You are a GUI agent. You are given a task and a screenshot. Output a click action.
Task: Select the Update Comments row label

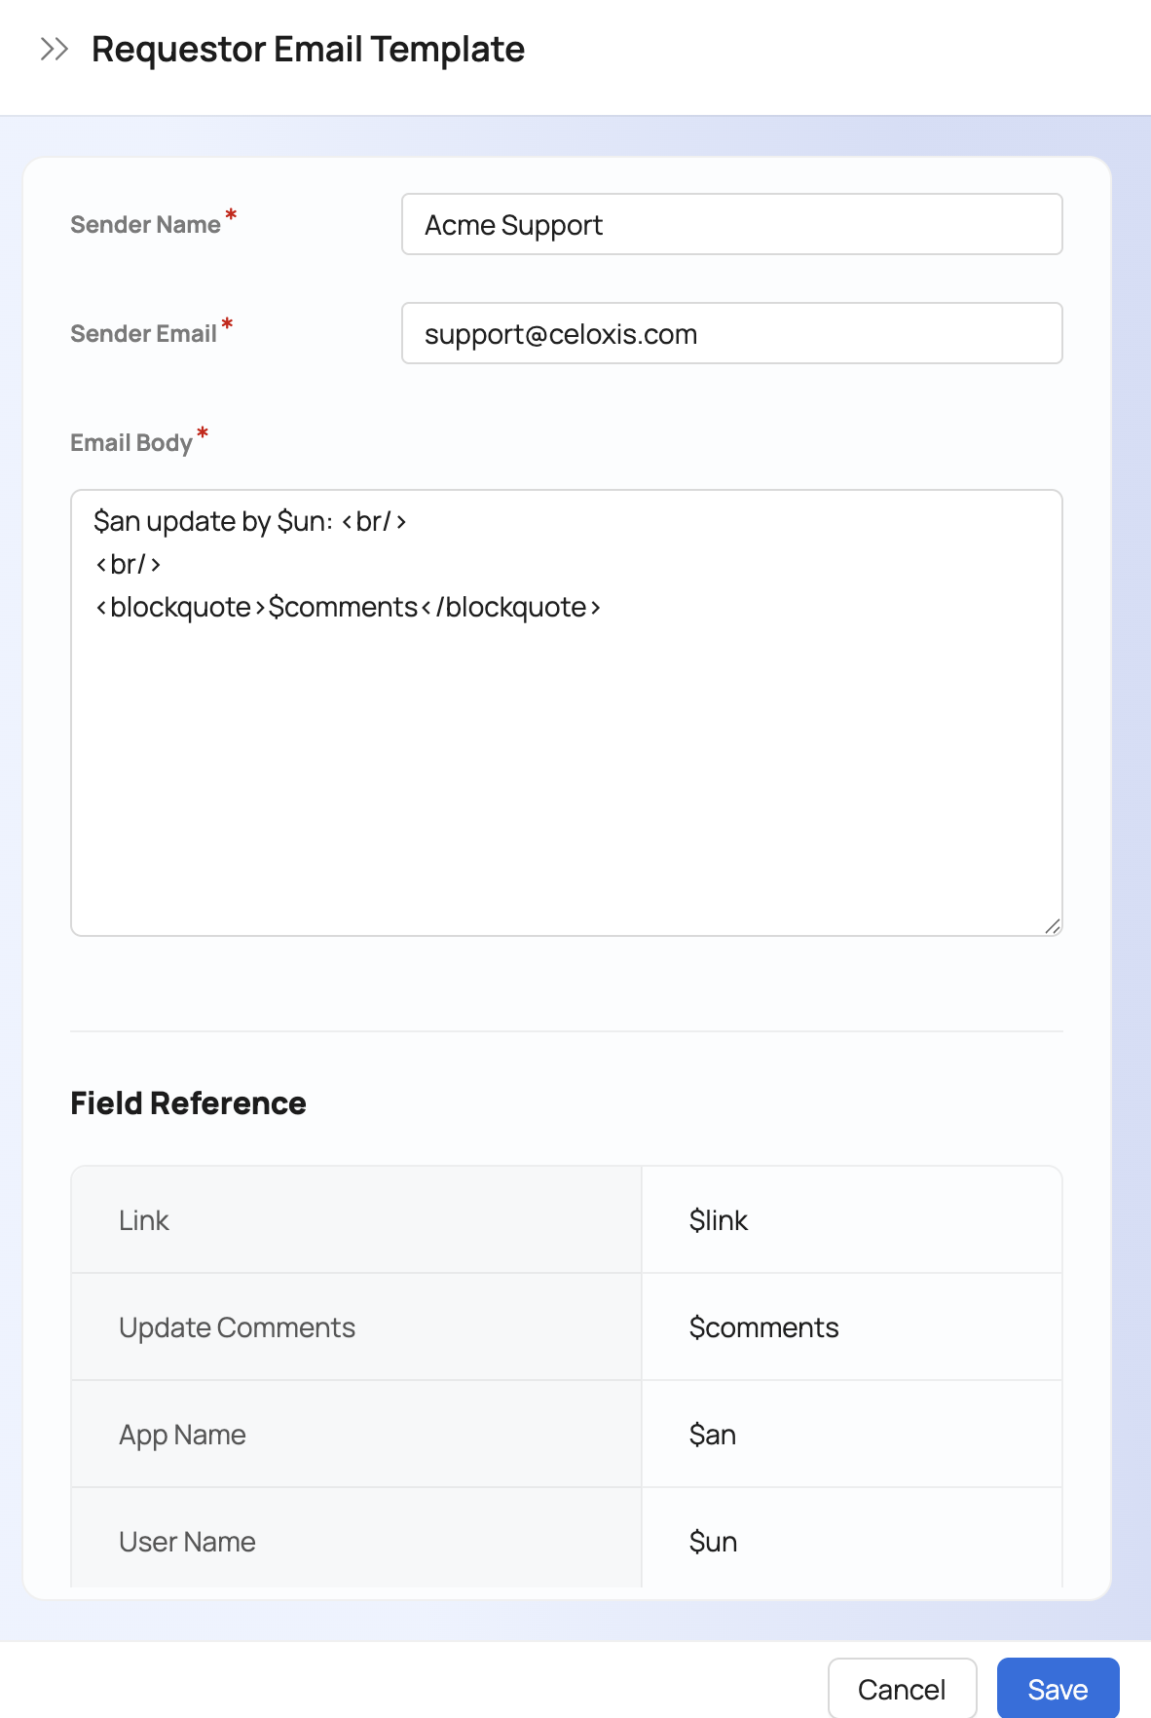[x=237, y=1327]
